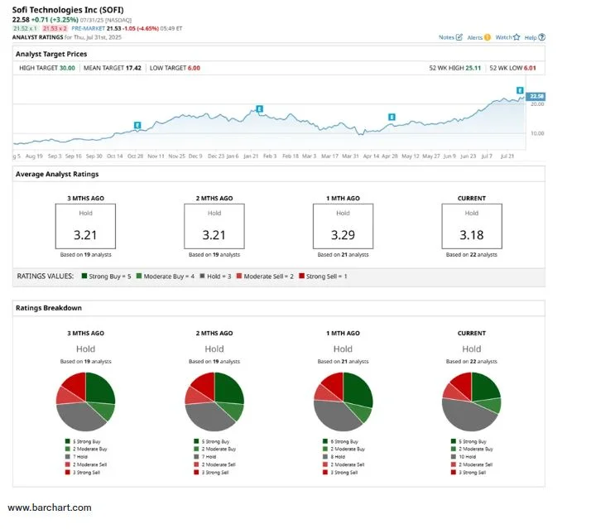Click the latest earnings E marker near Jul 21
This screenshot has height=529, width=591.
pyautogui.click(x=520, y=90)
